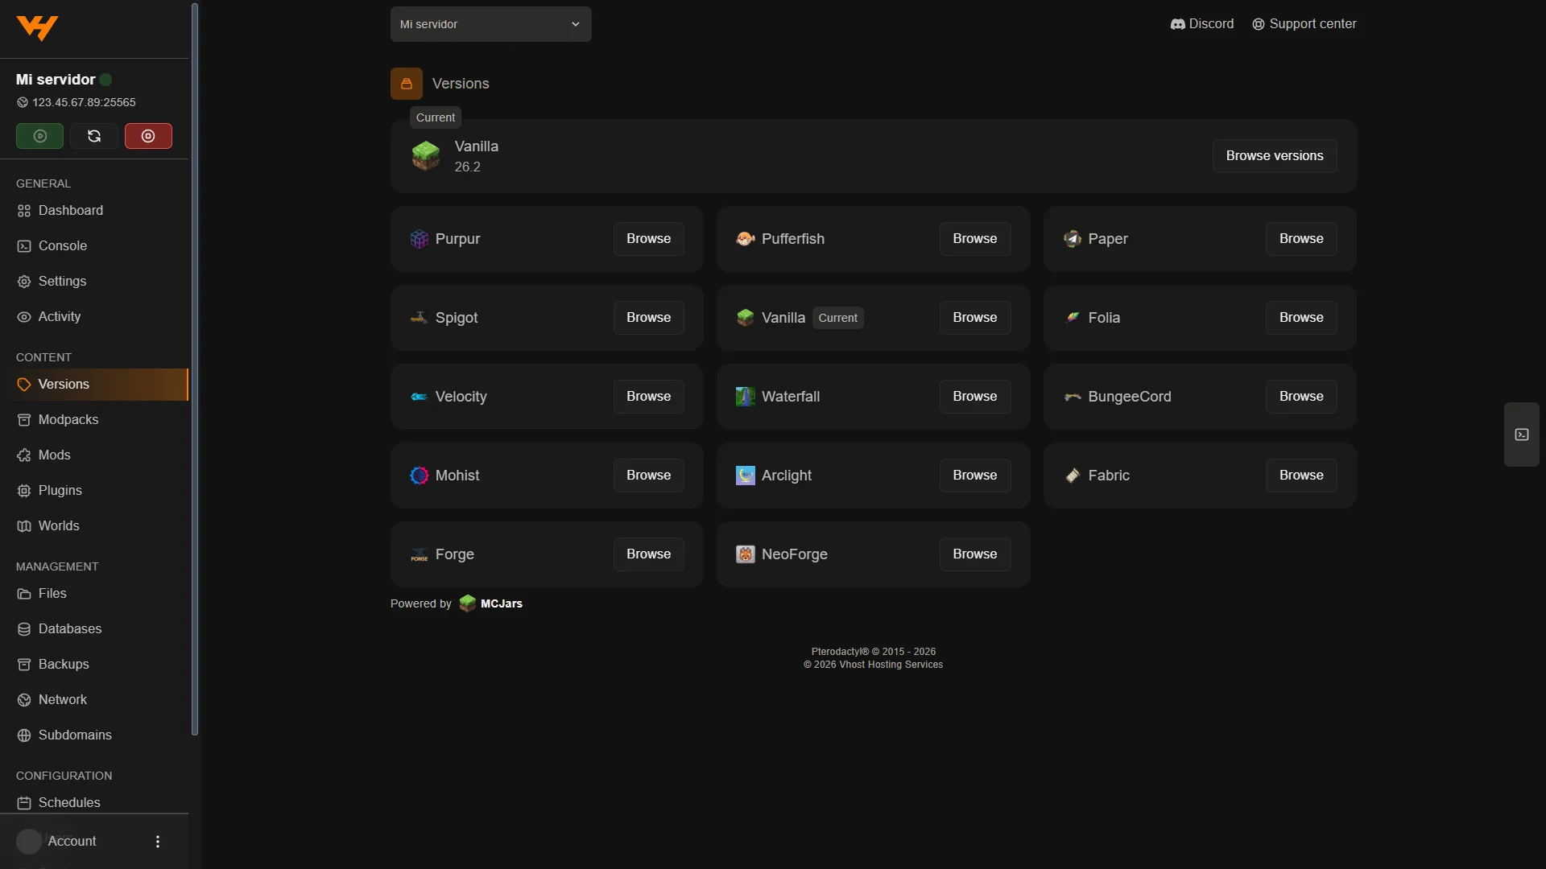Browse Waterfall versions
Screen dimensions: 1546x869
tap(975, 397)
